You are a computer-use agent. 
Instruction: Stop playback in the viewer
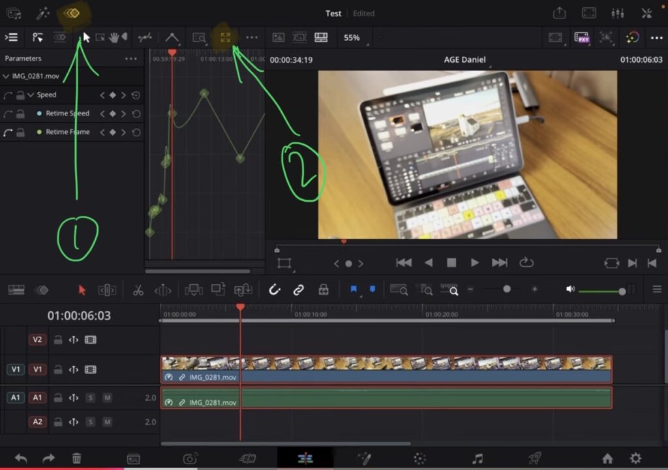[451, 262]
